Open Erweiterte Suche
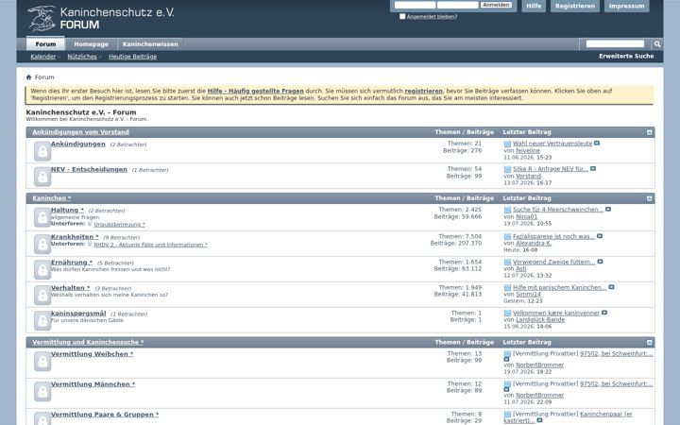The height and width of the screenshot is (425, 680). (x=626, y=57)
